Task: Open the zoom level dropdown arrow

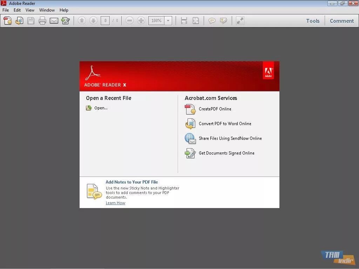Action: pos(168,21)
